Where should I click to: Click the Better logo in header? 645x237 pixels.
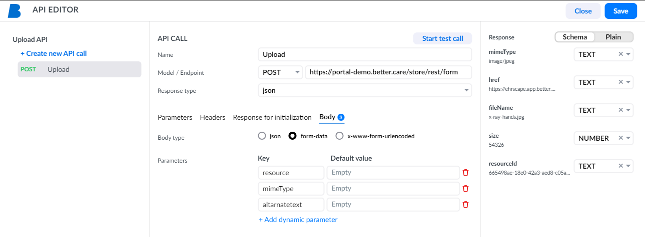pyautogui.click(x=15, y=10)
